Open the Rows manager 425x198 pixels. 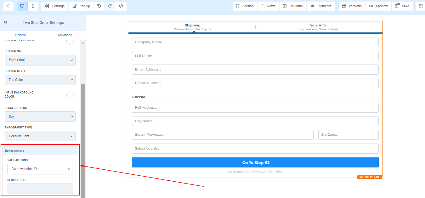(x=268, y=6)
